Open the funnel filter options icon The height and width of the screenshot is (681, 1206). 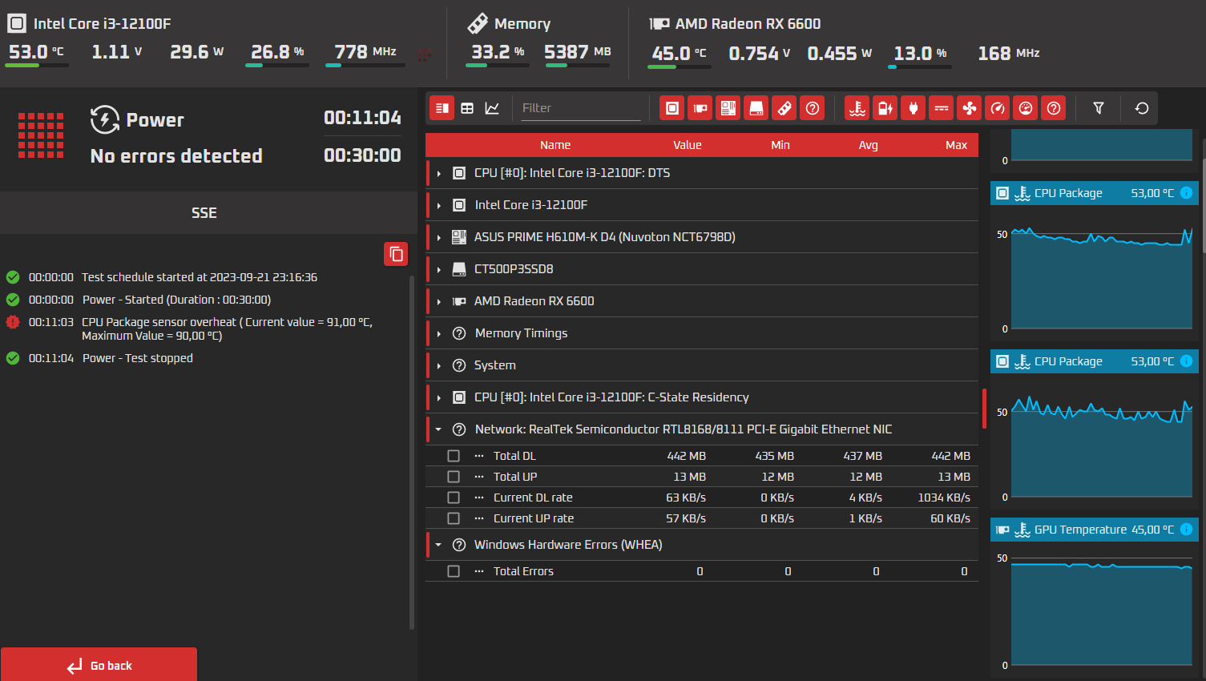1099,108
